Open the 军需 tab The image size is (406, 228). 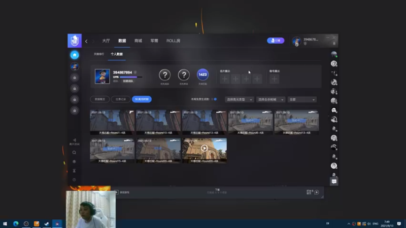(154, 41)
